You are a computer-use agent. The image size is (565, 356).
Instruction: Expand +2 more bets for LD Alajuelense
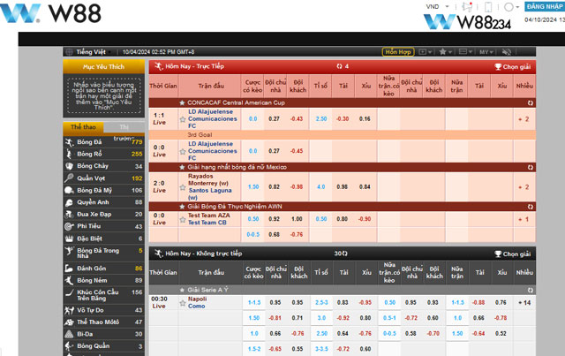[524, 119]
